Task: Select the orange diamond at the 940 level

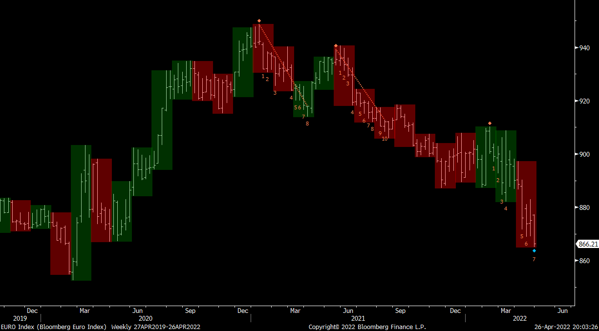Action: pos(336,45)
